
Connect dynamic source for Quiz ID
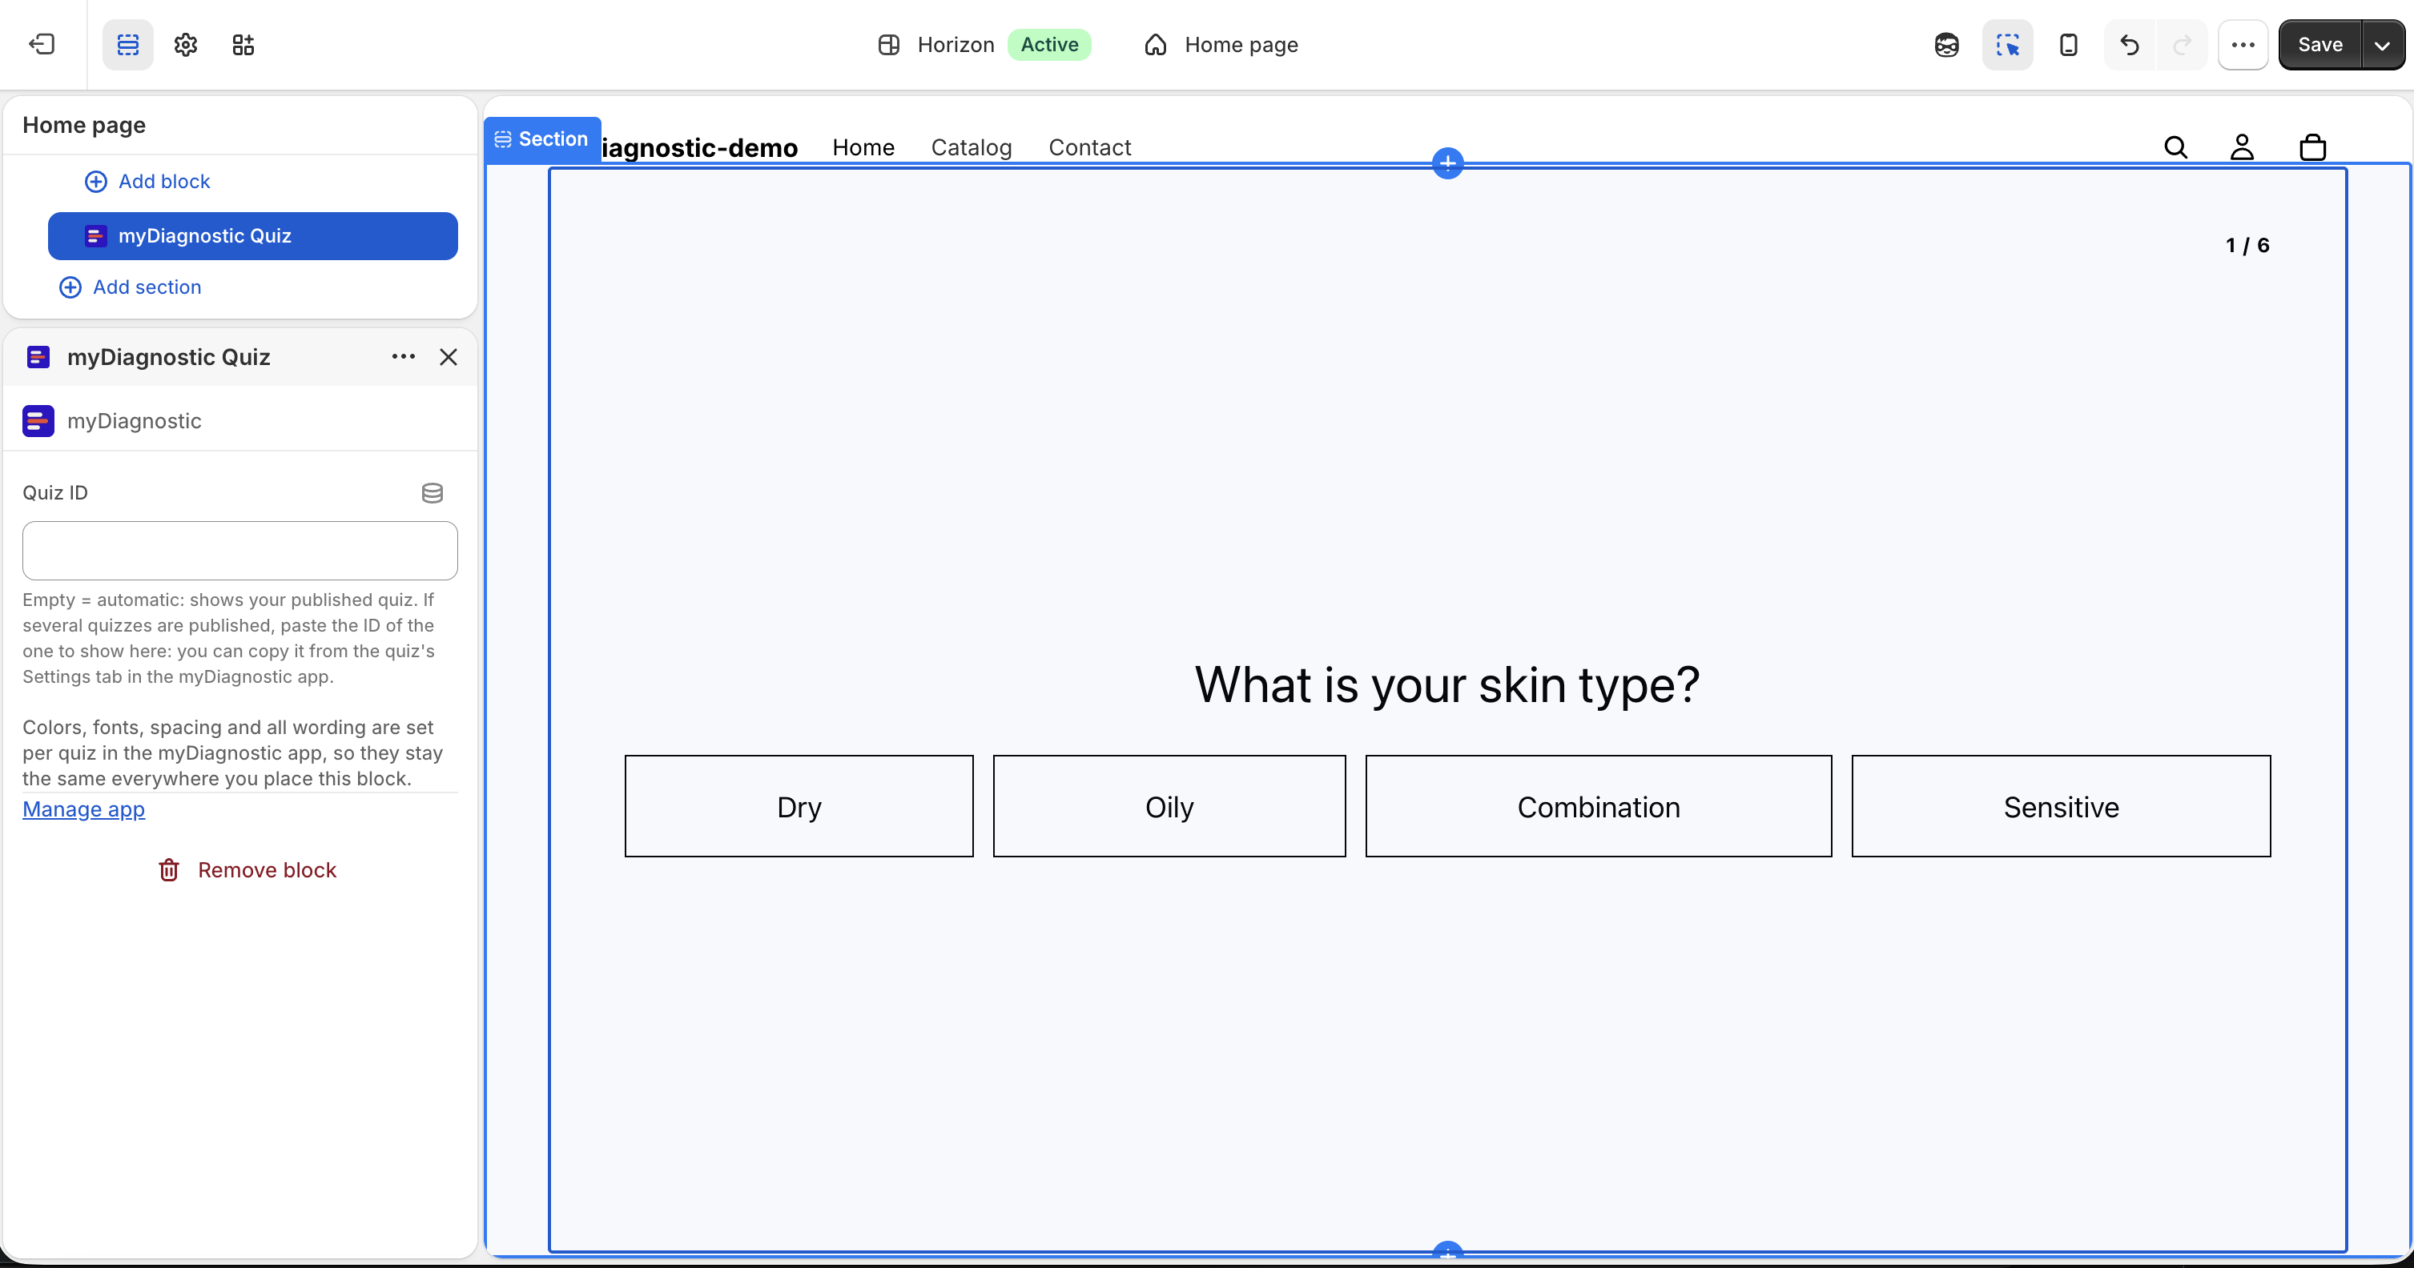click(x=432, y=492)
